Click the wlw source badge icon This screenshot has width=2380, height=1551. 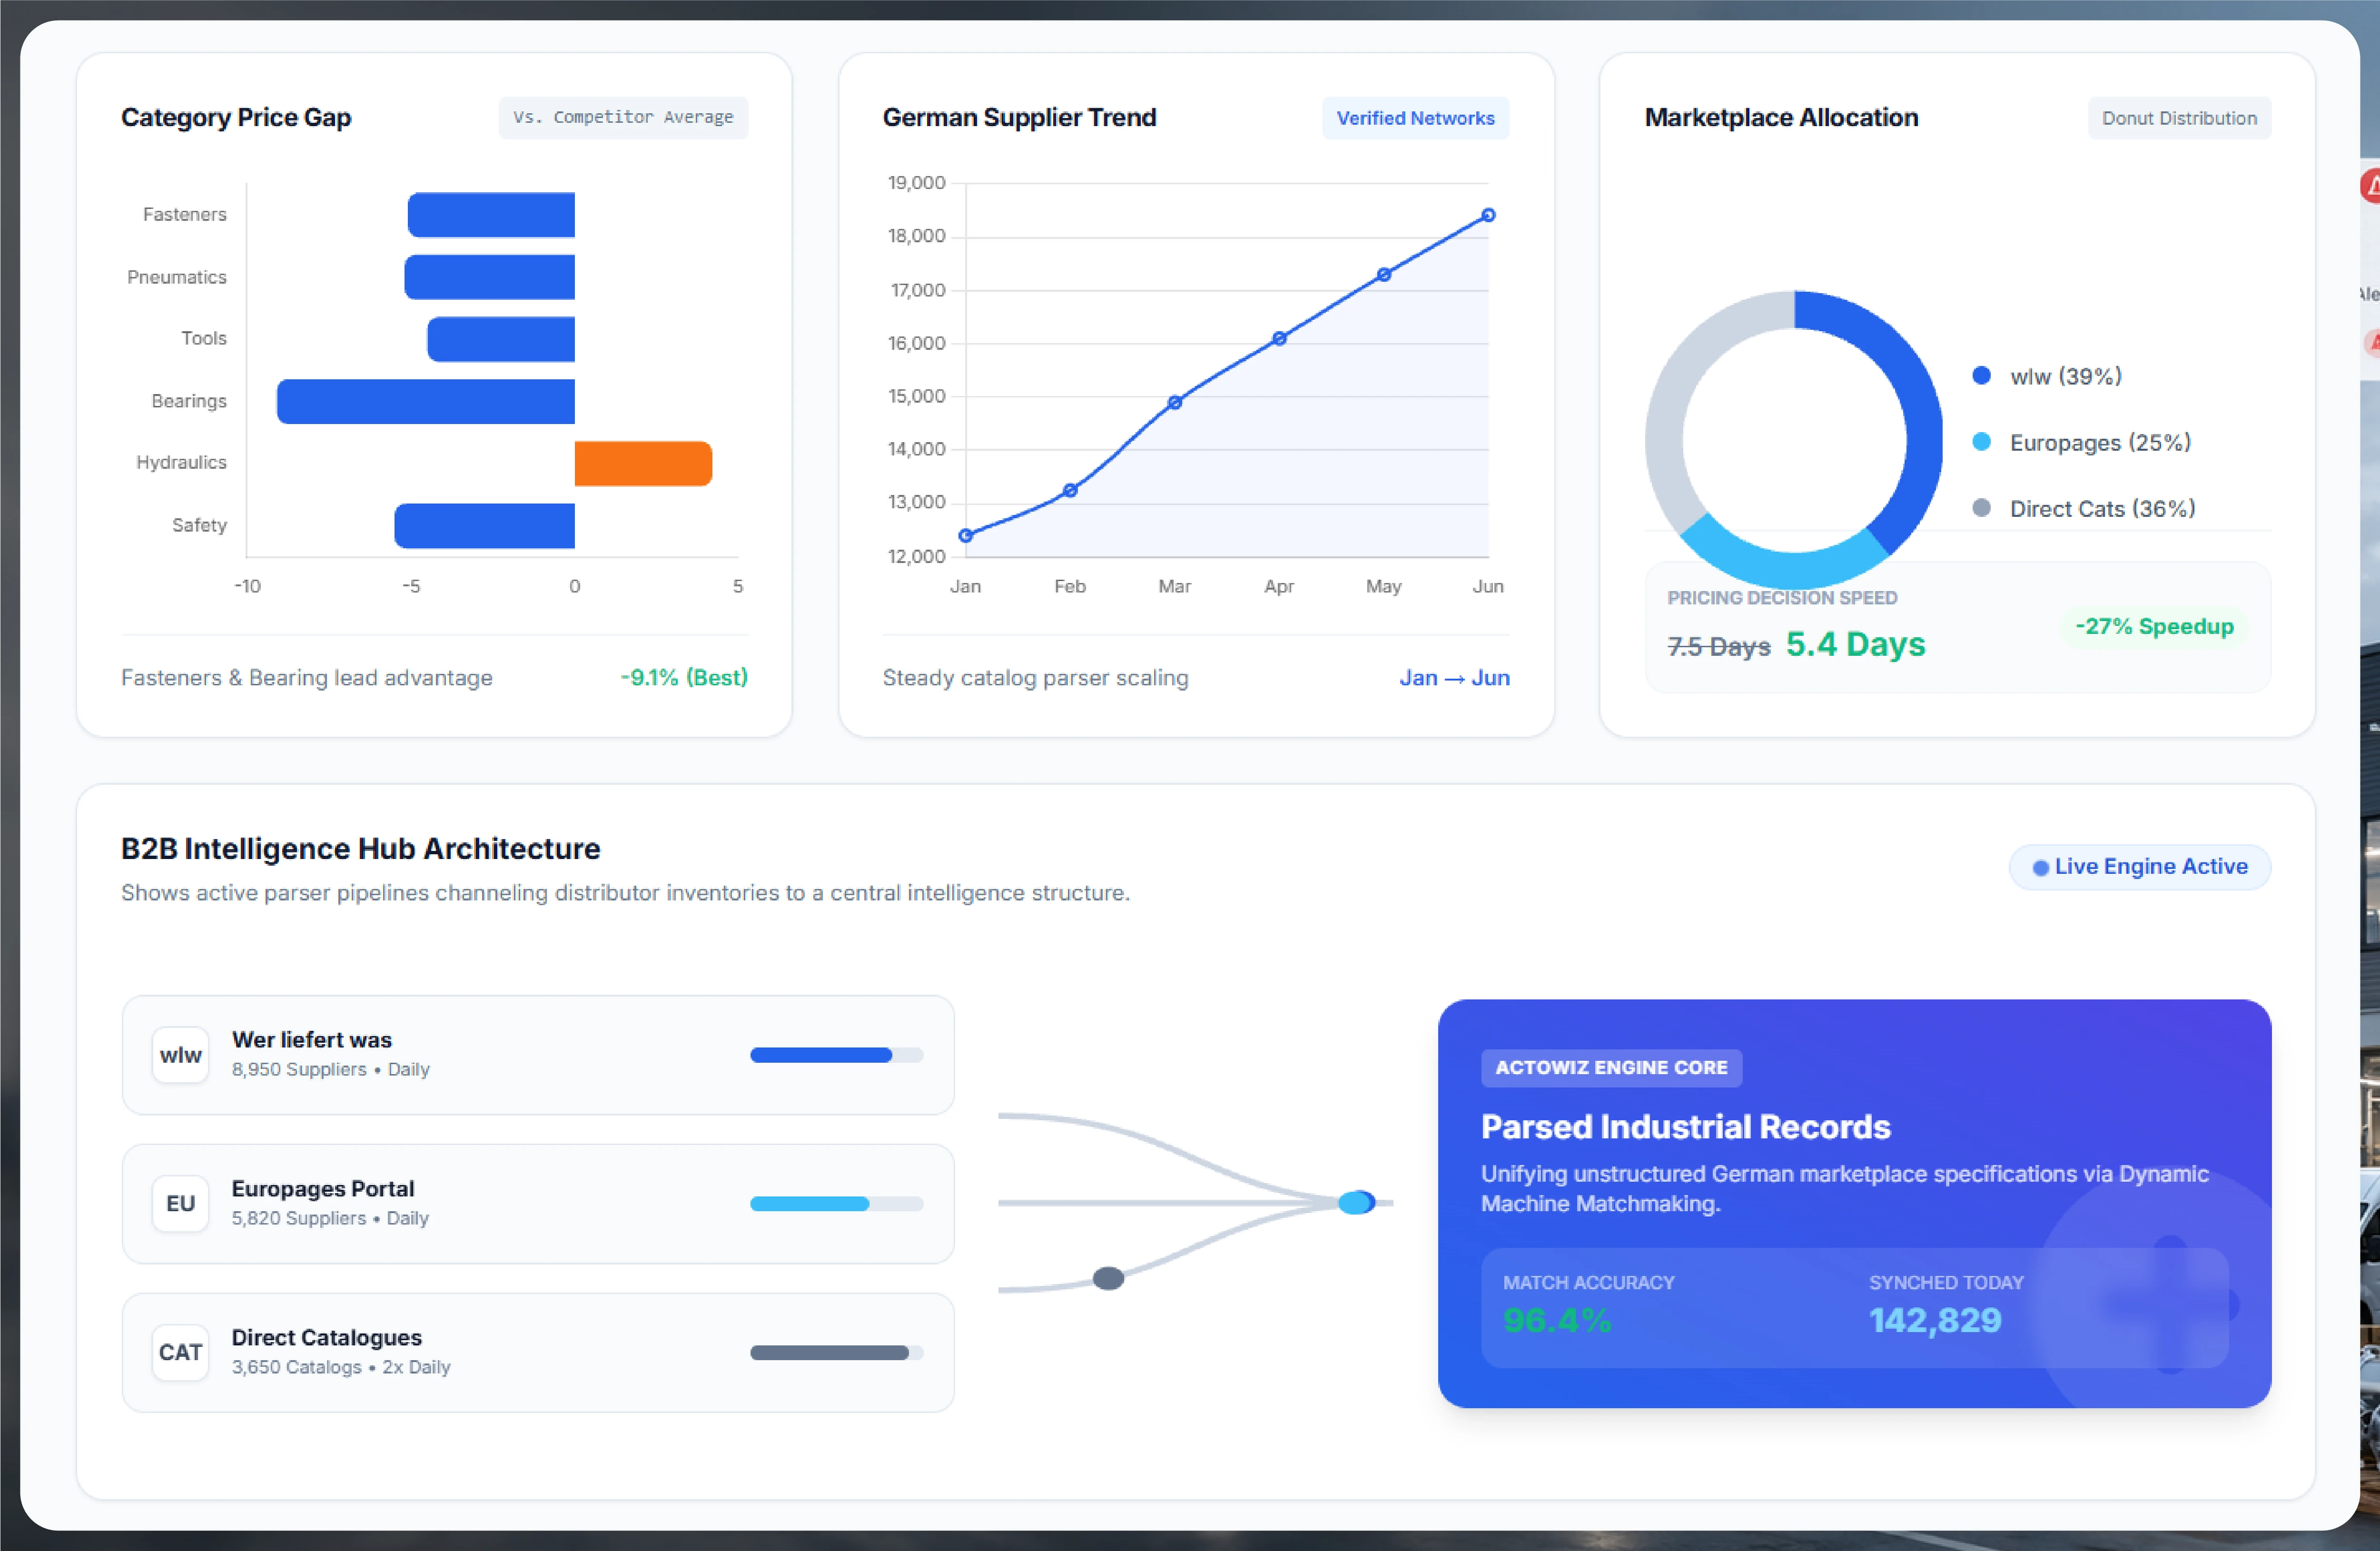[180, 1054]
